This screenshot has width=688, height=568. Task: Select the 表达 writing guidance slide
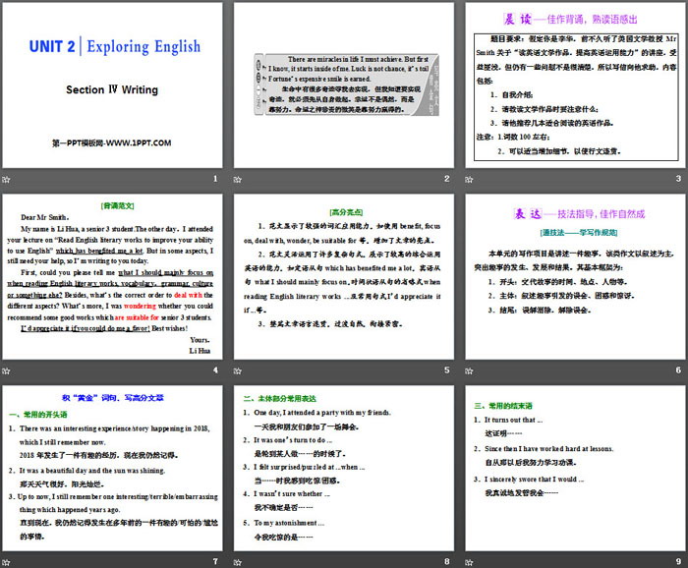(576, 278)
